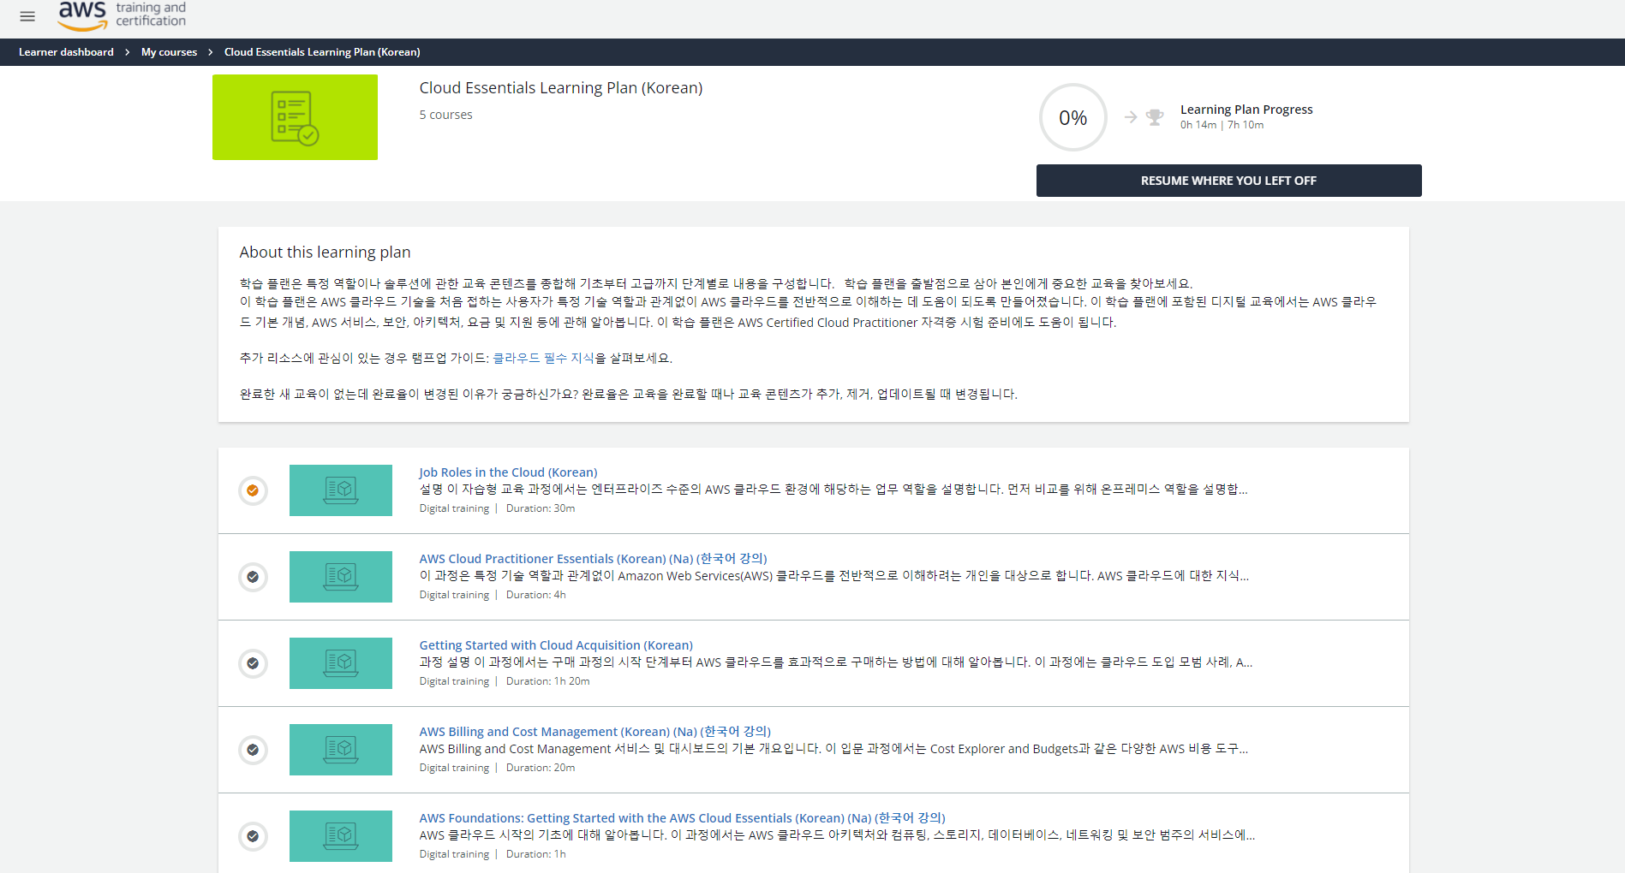The image size is (1625, 873).
Task: Click the Learning Plan Progress label
Action: coord(1246,110)
